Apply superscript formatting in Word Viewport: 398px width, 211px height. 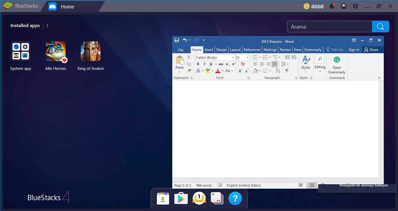[234, 64]
